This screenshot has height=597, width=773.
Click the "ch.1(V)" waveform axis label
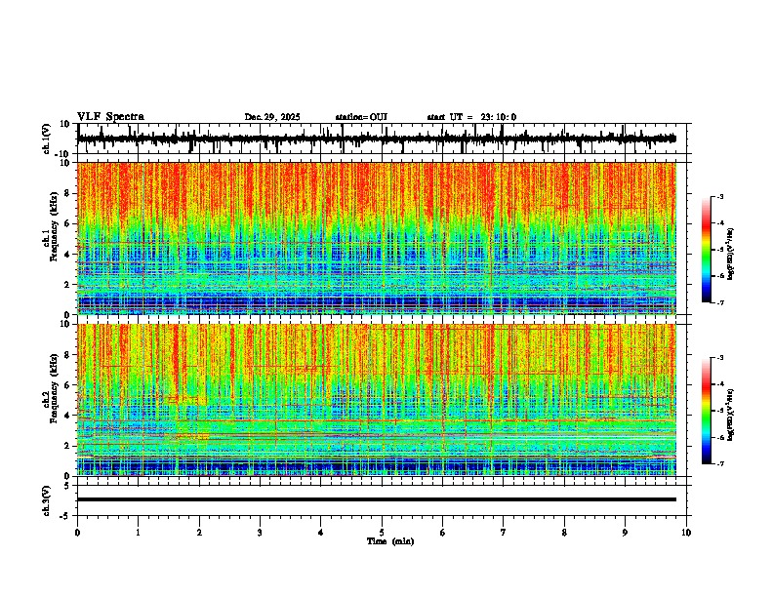click(47, 139)
